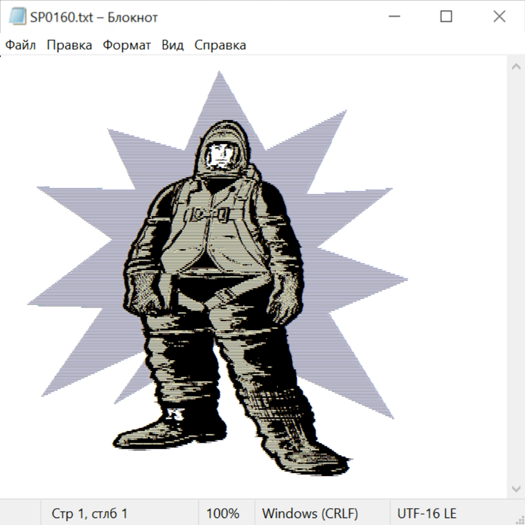
Task: Click the 100% zoom indicator
Action: (223, 513)
